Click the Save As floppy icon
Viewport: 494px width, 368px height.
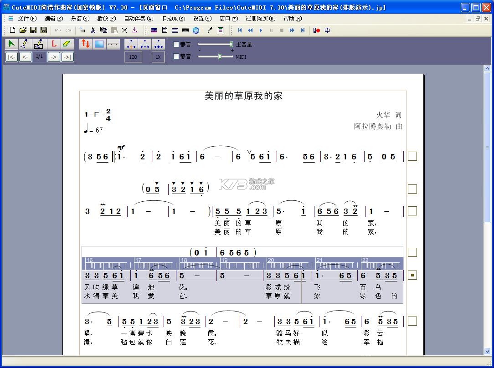pos(44,30)
